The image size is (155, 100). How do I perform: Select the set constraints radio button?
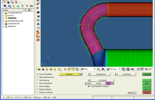(x=37, y=83)
